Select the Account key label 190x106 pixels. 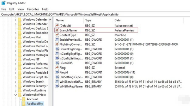[x=32, y=99]
